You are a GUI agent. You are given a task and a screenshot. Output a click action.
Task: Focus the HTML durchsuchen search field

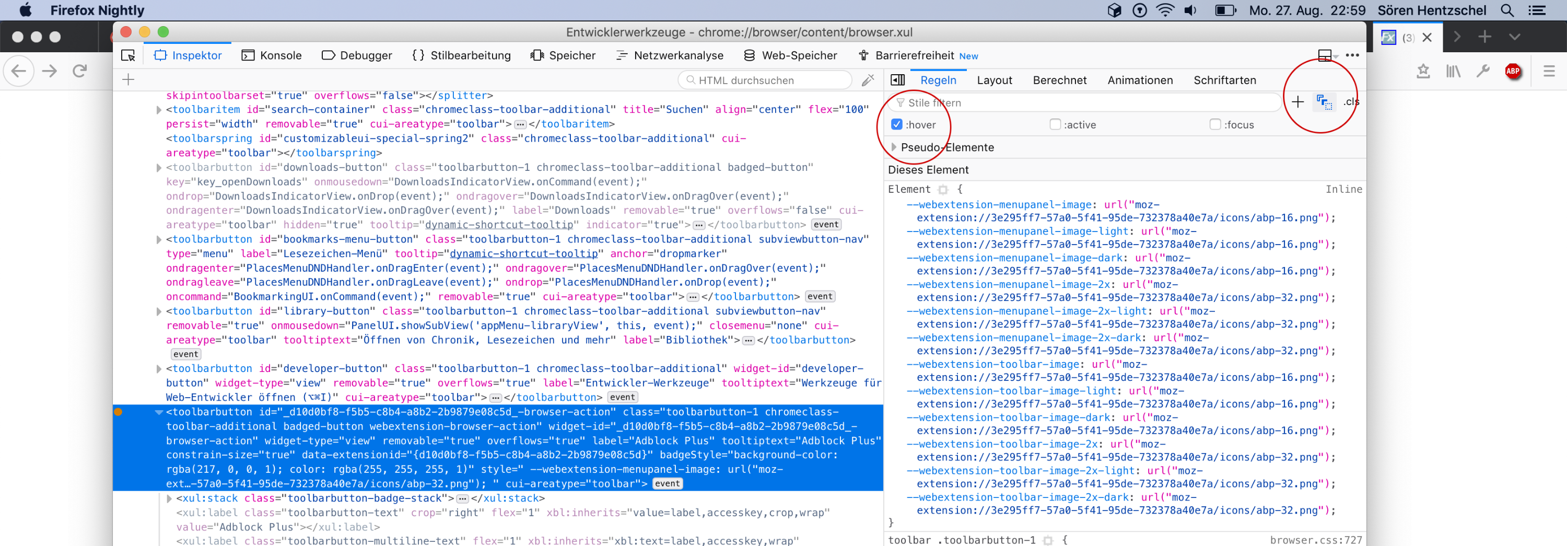[x=765, y=80]
